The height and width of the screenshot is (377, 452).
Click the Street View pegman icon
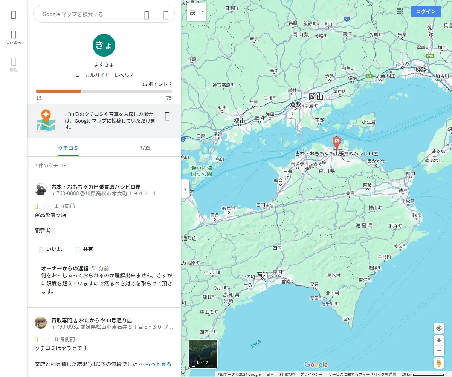tap(439, 363)
